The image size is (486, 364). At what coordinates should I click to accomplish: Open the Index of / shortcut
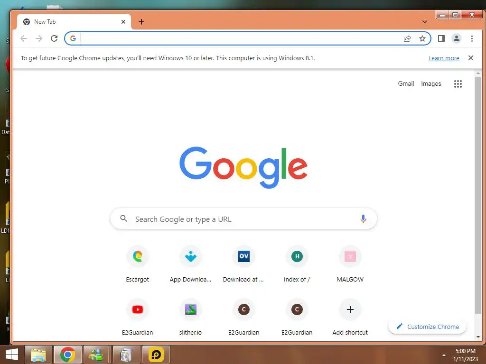(297, 264)
